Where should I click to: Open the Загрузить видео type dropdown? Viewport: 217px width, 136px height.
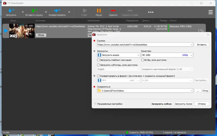click(119, 55)
